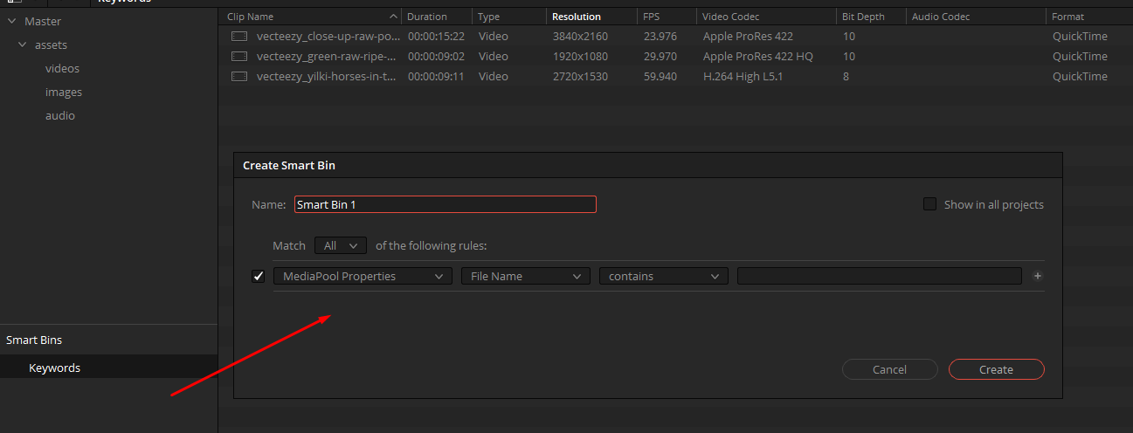Click the Cancel button

coord(889,369)
